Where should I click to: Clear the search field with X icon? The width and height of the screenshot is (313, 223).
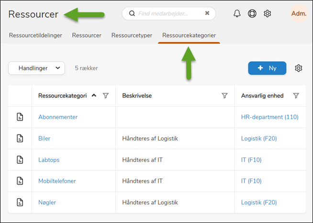tap(207, 13)
